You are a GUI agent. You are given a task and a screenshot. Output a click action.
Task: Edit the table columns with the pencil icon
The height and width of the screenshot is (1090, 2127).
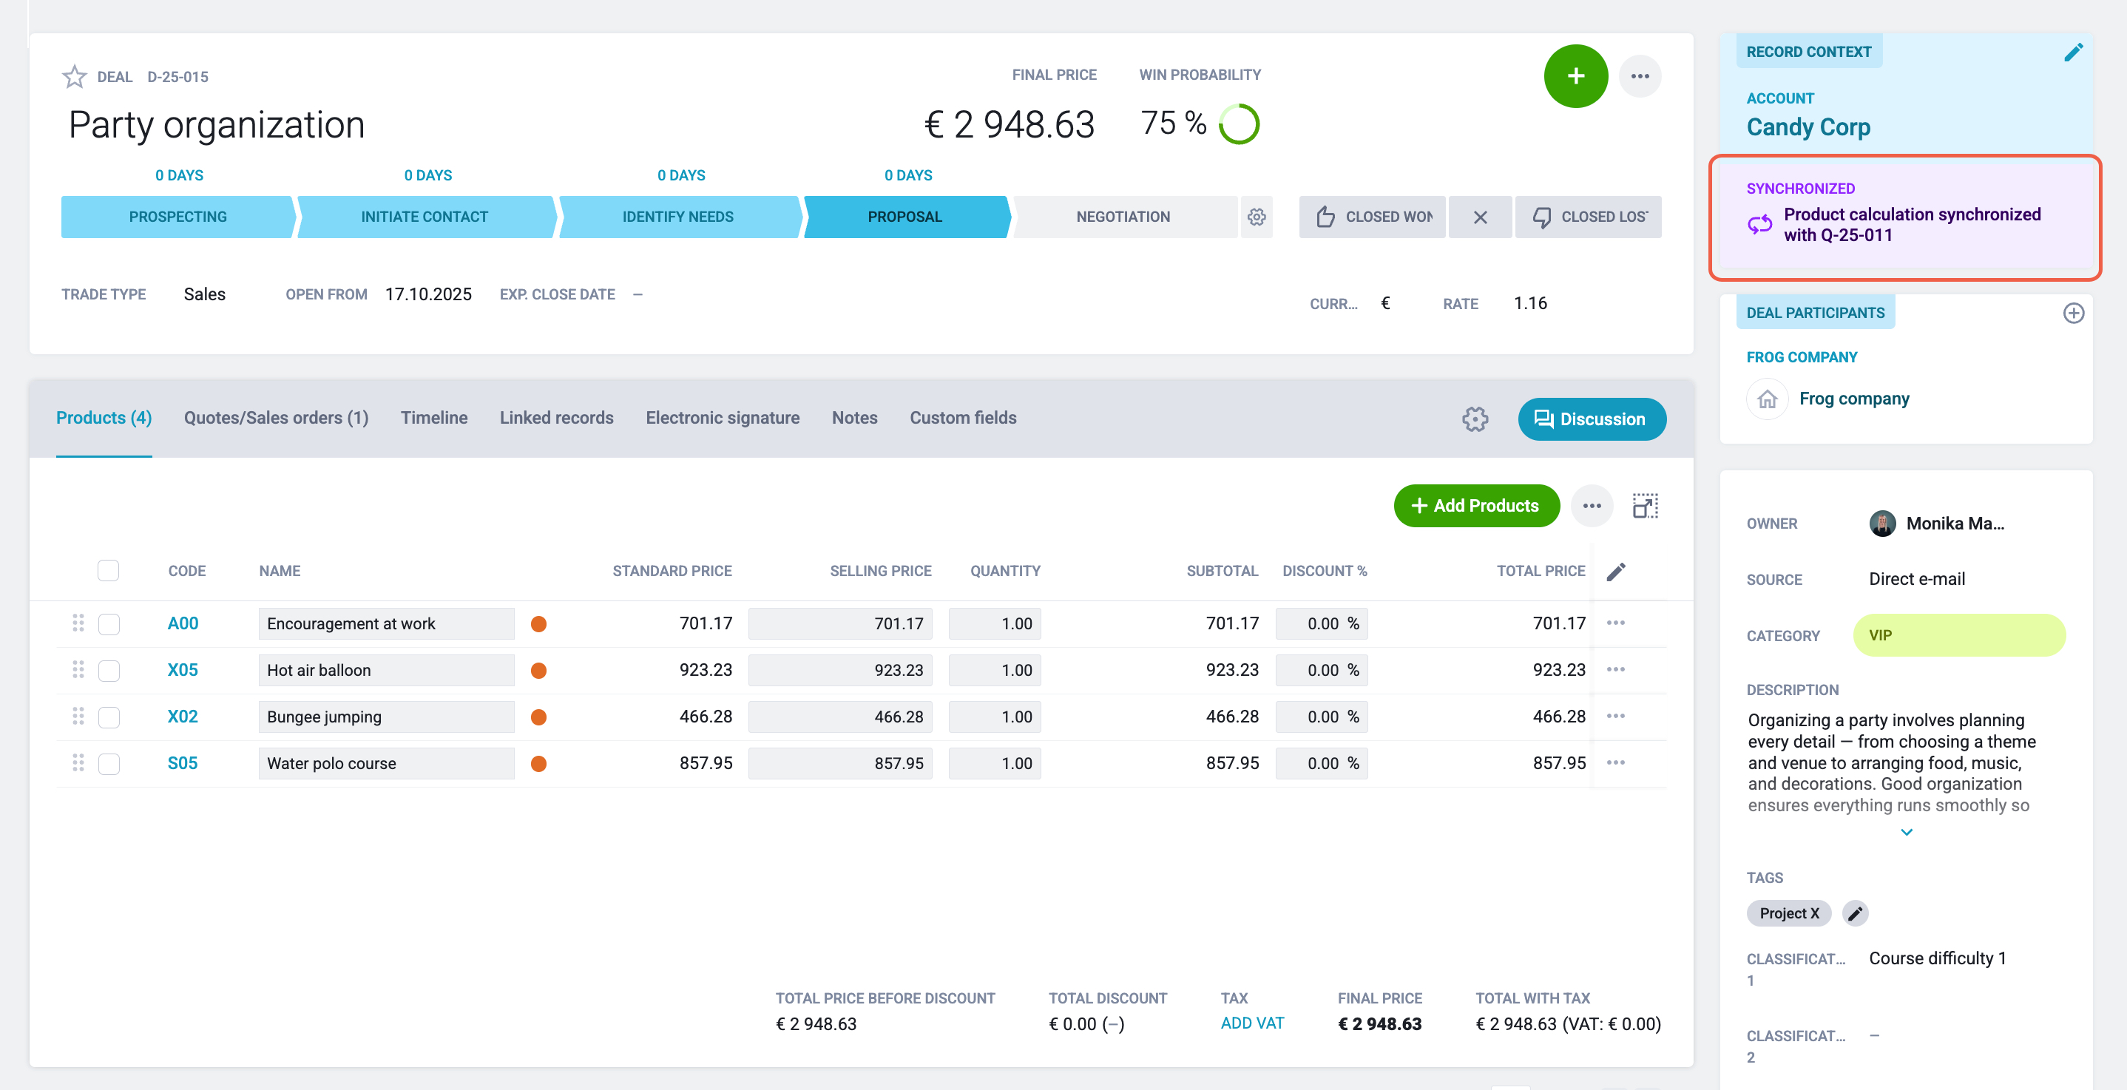1616,572
